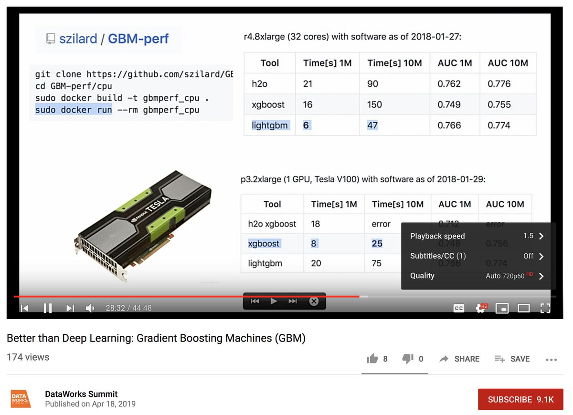Pause the video with the pause button
The image size is (573, 415).
[48, 308]
